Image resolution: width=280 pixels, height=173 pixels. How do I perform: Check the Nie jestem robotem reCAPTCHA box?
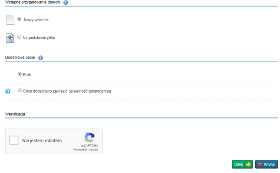(14, 140)
